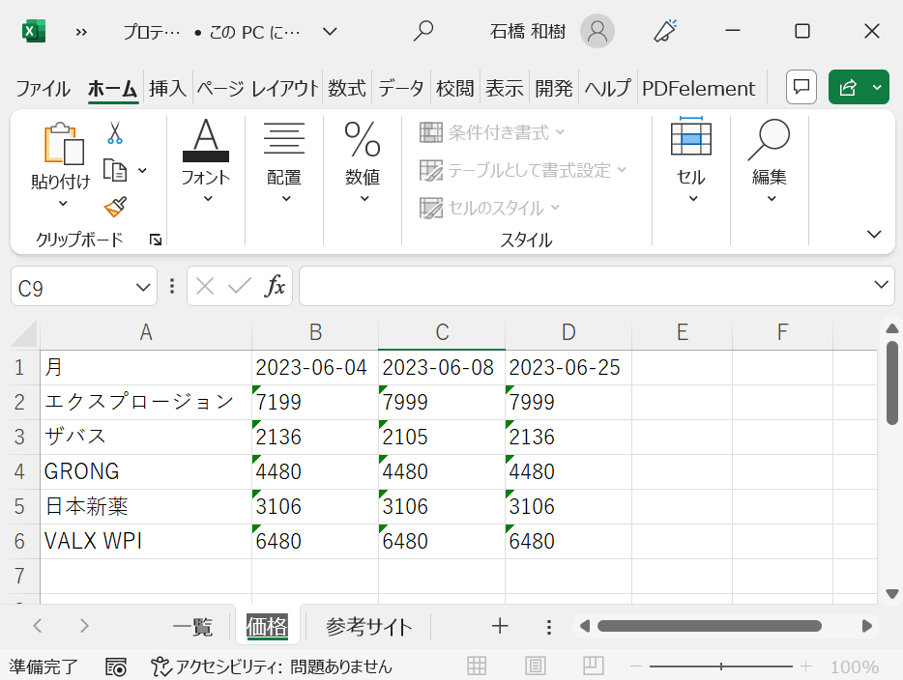Click the green share button
Viewport: 903px width, 680px height.
click(x=847, y=88)
